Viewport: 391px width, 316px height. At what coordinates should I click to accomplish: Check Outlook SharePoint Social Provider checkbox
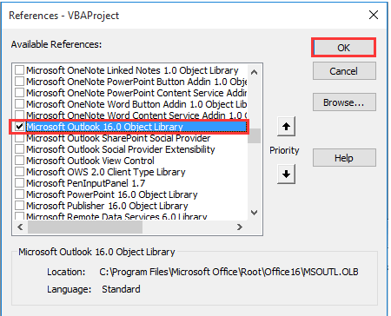tap(19, 138)
